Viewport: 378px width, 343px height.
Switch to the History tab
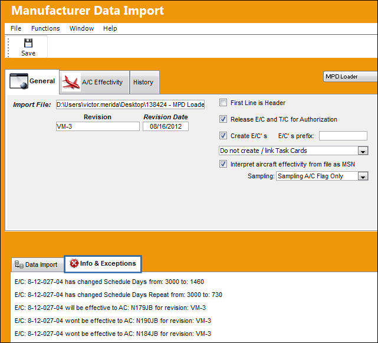[144, 82]
